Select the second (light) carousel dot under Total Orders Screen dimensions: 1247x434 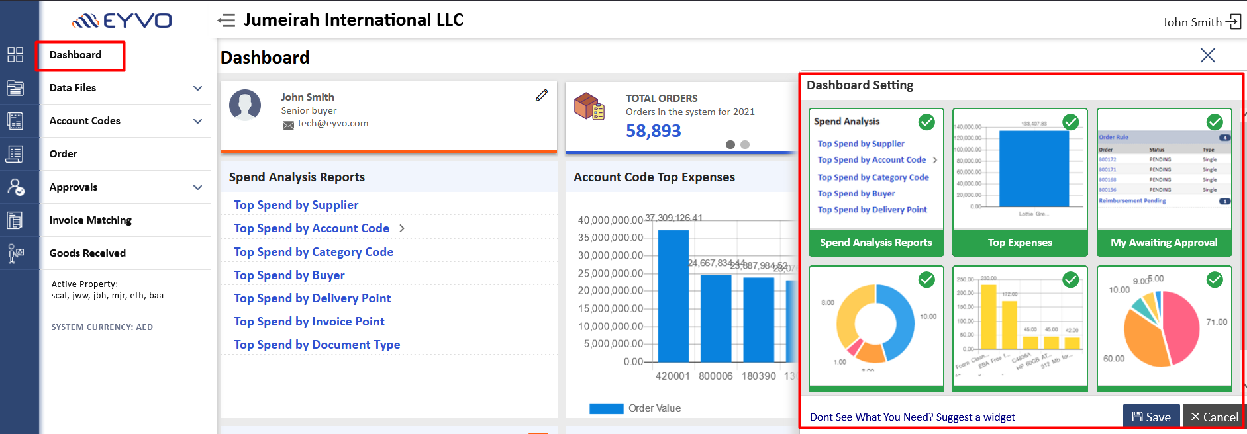745,144
